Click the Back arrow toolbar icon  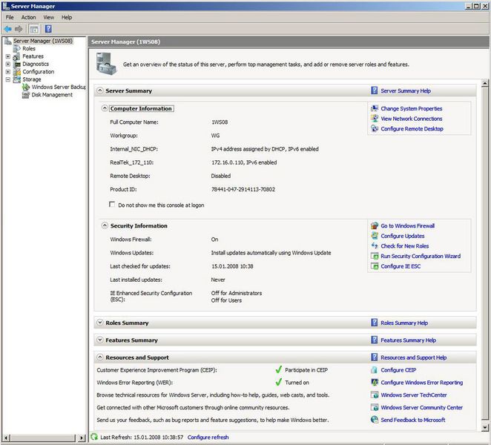8,29
